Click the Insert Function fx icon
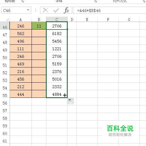Image resolution: width=146 pixels, height=146 pixels. coord(67,10)
